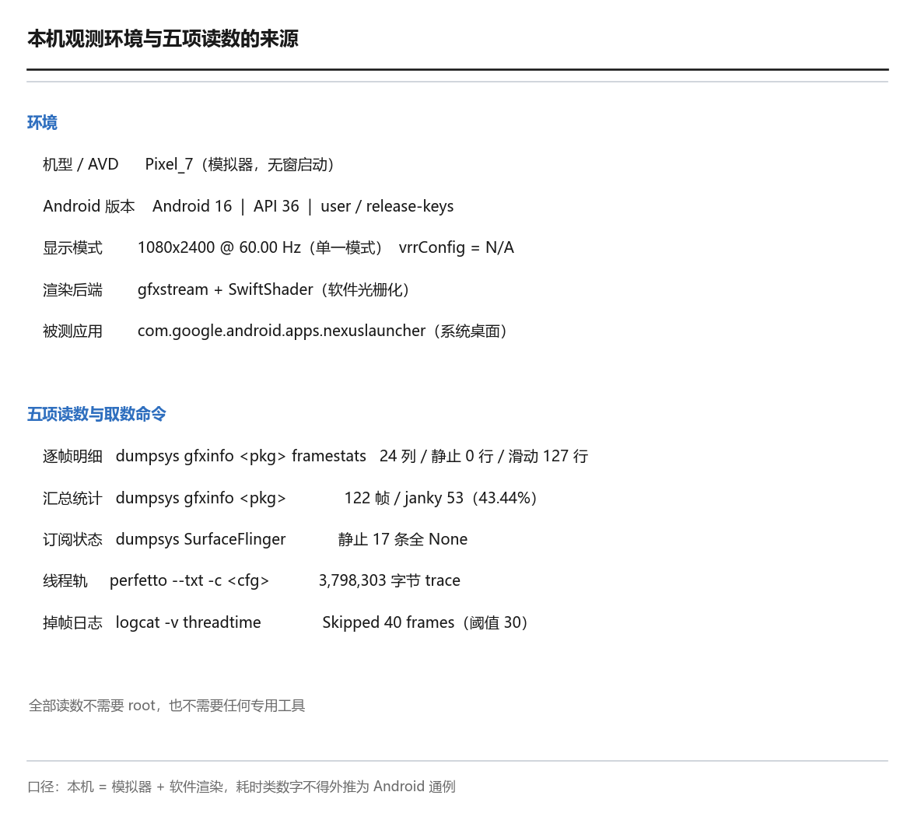Click the 汇总统计 row label
The height and width of the screenshot is (820, 914).
click(72, 498)
